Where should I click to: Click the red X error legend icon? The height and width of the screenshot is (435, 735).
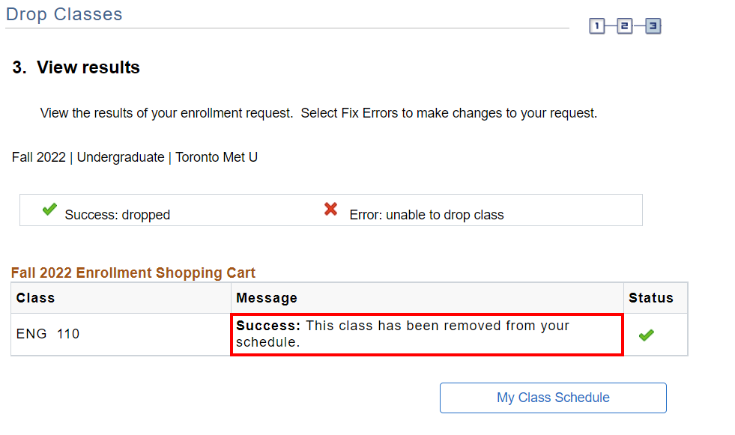pos(330,210)
